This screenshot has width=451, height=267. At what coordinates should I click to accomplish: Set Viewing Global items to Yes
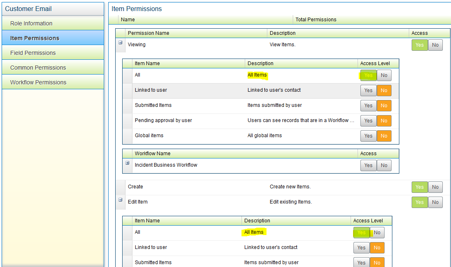point(368,136)
